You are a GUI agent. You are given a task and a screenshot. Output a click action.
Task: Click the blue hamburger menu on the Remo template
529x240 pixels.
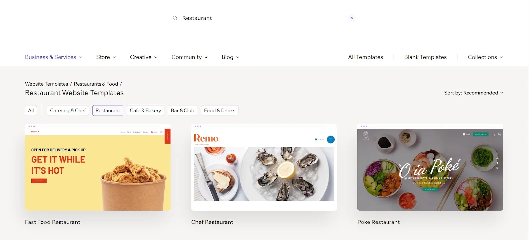(x=331, y=139)
